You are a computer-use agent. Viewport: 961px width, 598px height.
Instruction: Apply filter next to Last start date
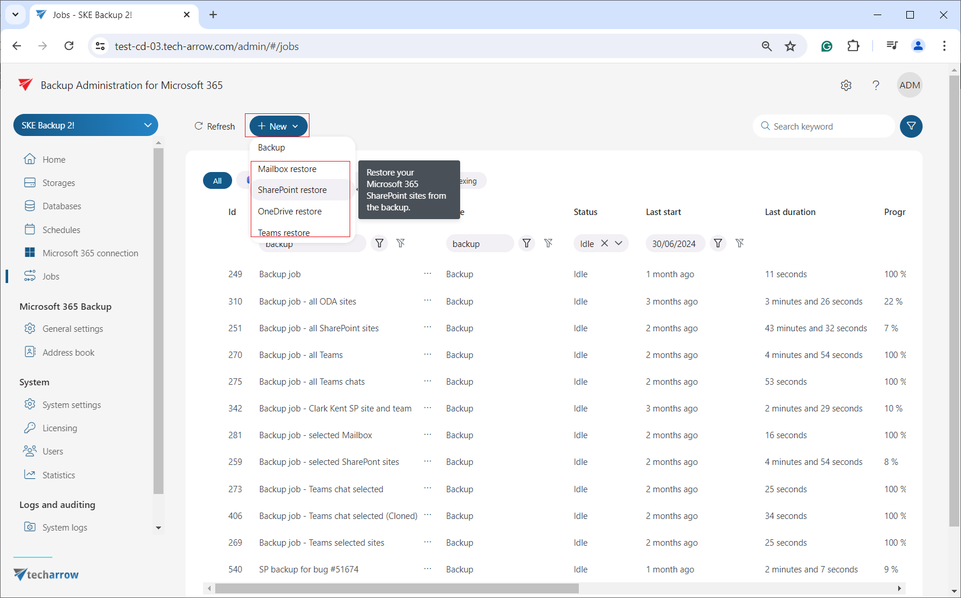pos(718,244)
